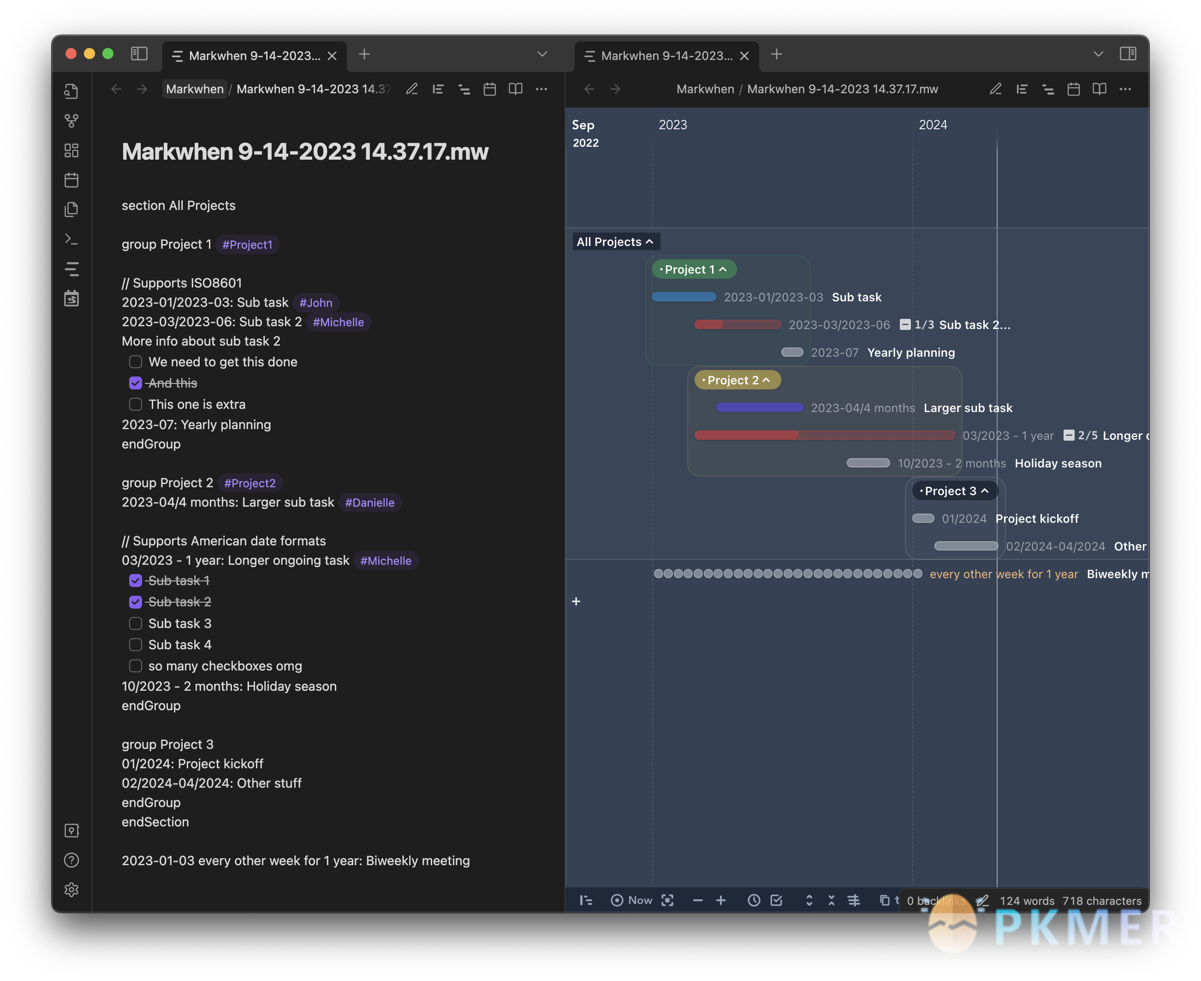Navigate back in left pane

coord(116,89)
